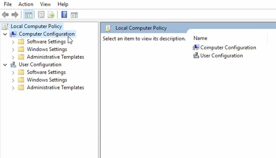Click the Local Computer Policy scroll icon in tree
This screenshot has width=276, height=158.
[x=5, y=26]
